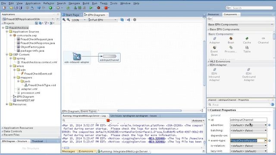
Task: Click the diagram toolbar grey circle icon
Action: (135, 20)
